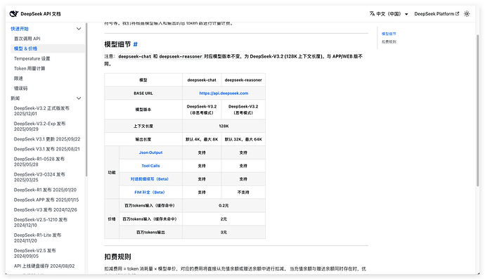Open DeepSeek V3.1 更新 2025/09/22 news
The image size is (485, 279).
point(47,139)
